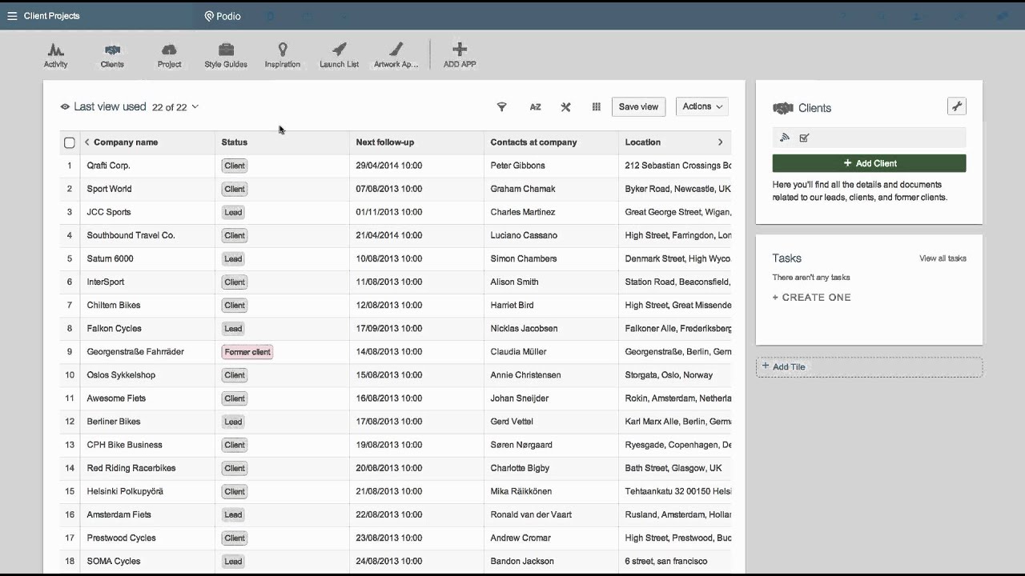The width and height of the screenshot is (1025, 576).
Task: Click the Lead status tag for JCC Sports
Action: point(233,212)
